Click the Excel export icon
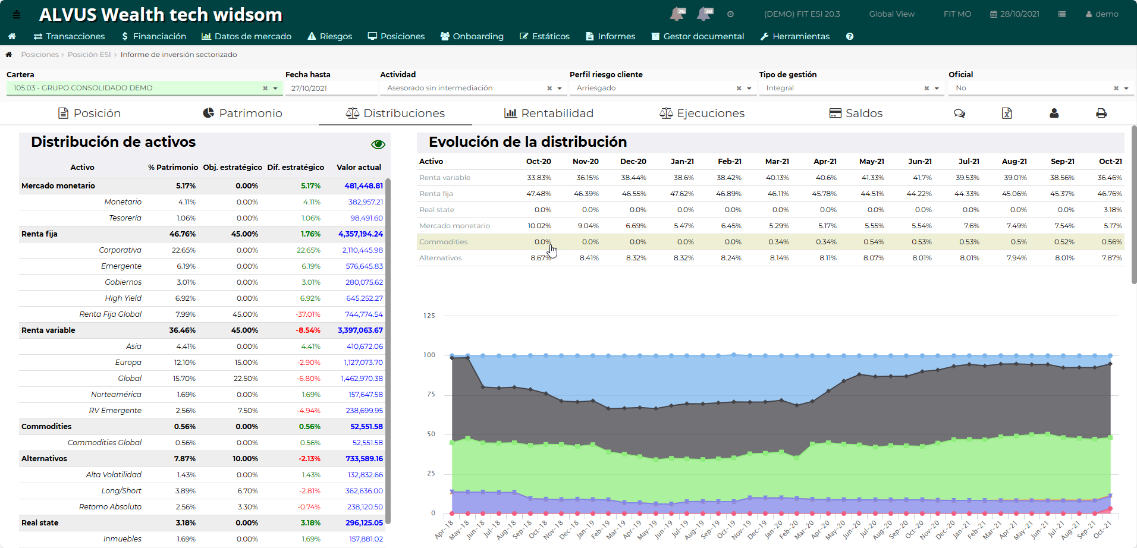 point(1006,114)
